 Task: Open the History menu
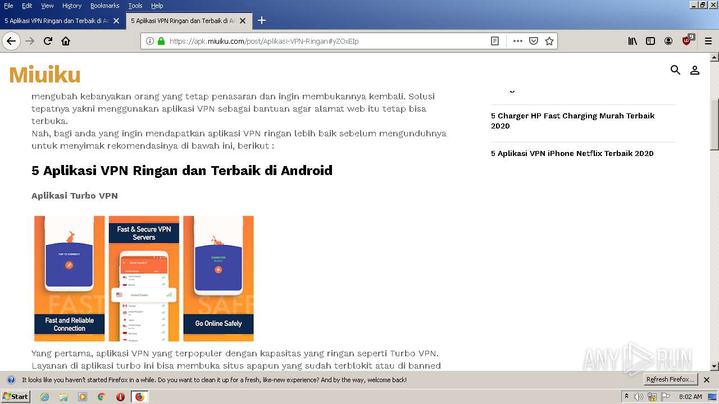72,6
